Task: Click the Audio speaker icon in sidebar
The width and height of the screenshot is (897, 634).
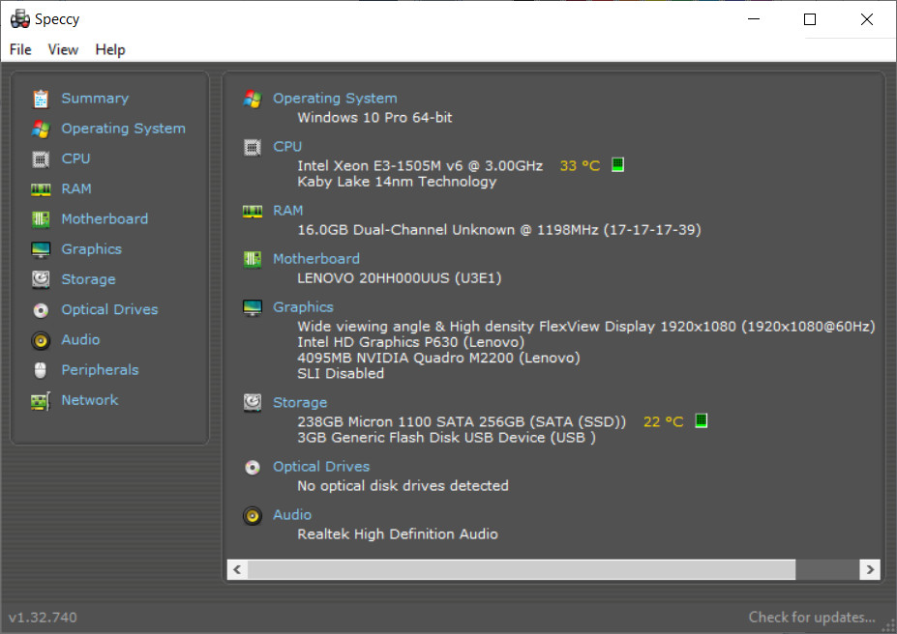Action: click(x=41, y=340)
